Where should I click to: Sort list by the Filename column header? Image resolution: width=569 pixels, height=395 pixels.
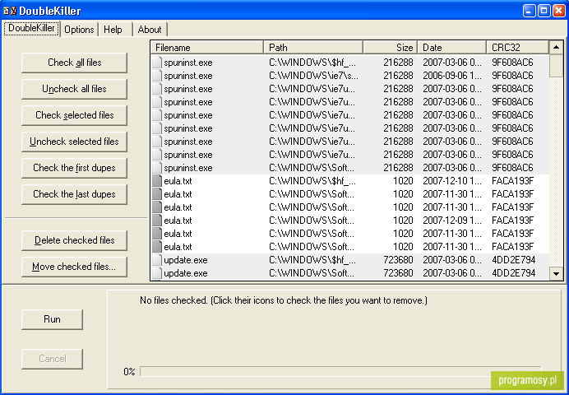pos(207,48)
